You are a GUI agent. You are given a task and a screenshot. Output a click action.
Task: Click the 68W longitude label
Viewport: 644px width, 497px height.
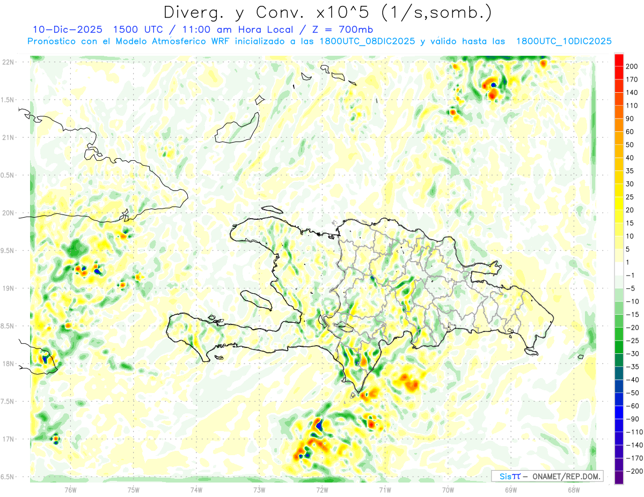pos(573,489)
